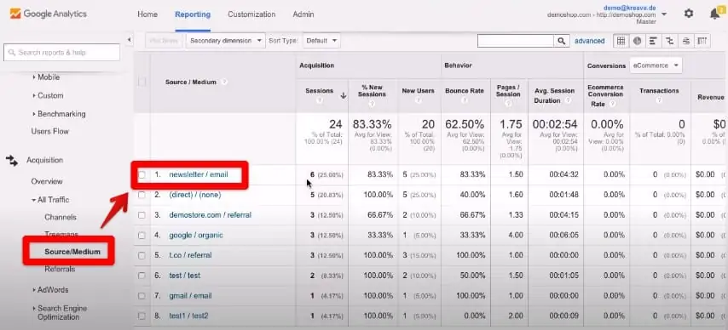Open the eCommerce conversions dropdown
Image resolution: width=728 pixels, height=330 pixels.
[656, 65]
